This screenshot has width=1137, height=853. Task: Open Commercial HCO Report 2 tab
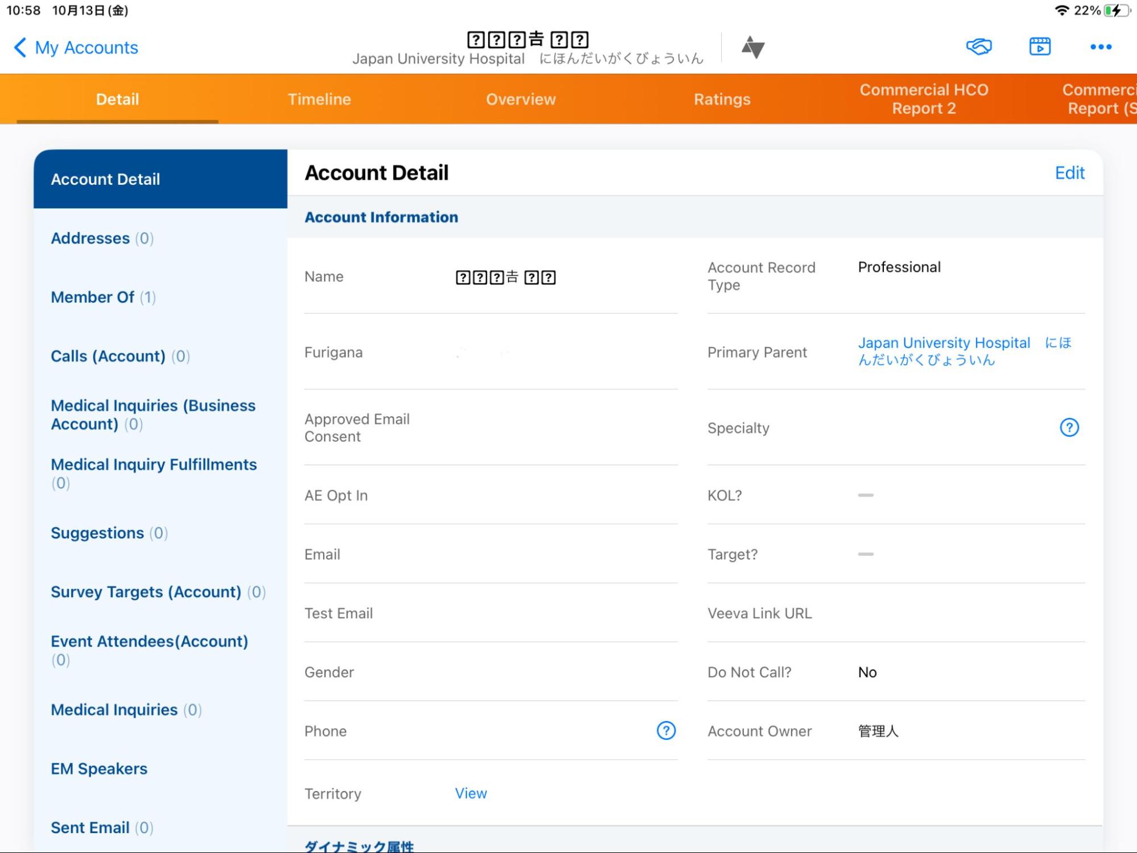pos(923,100)
